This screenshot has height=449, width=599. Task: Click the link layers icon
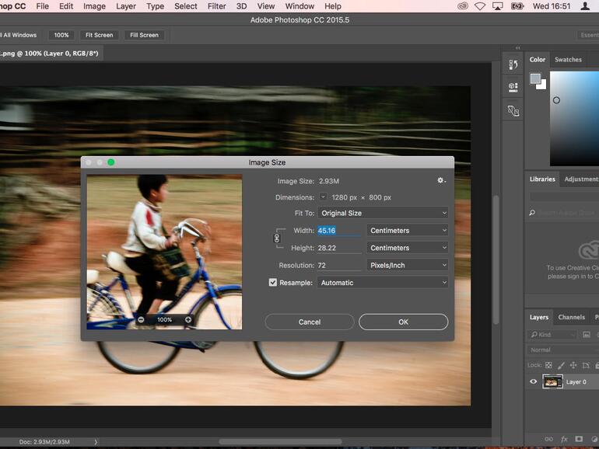[548, 439]
